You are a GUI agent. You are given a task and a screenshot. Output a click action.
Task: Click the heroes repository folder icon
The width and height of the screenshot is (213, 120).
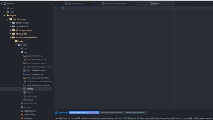point(19,45)
